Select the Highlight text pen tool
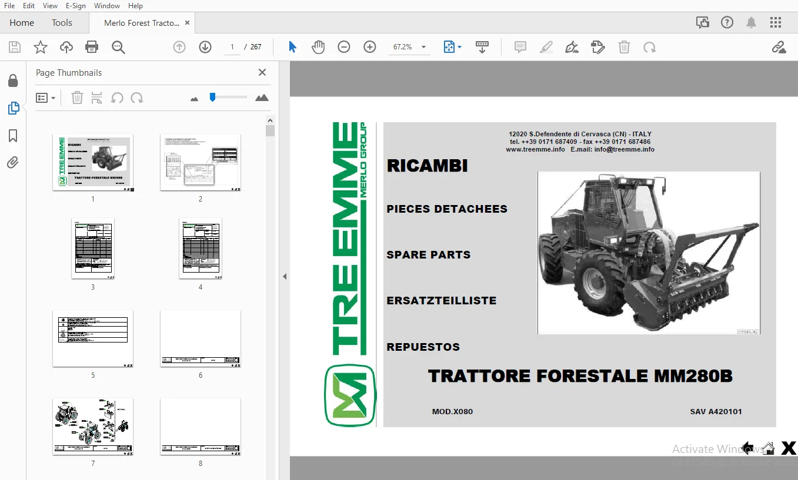Viewport: 798px width, 480px height. (x=546, y=47)
